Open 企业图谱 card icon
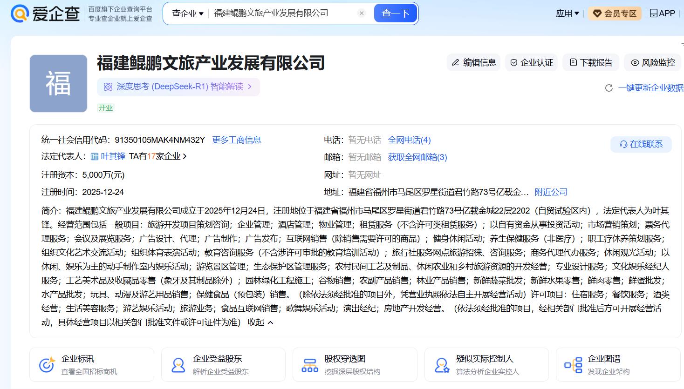This screenshot has height=389, width=684. [573, 365]
